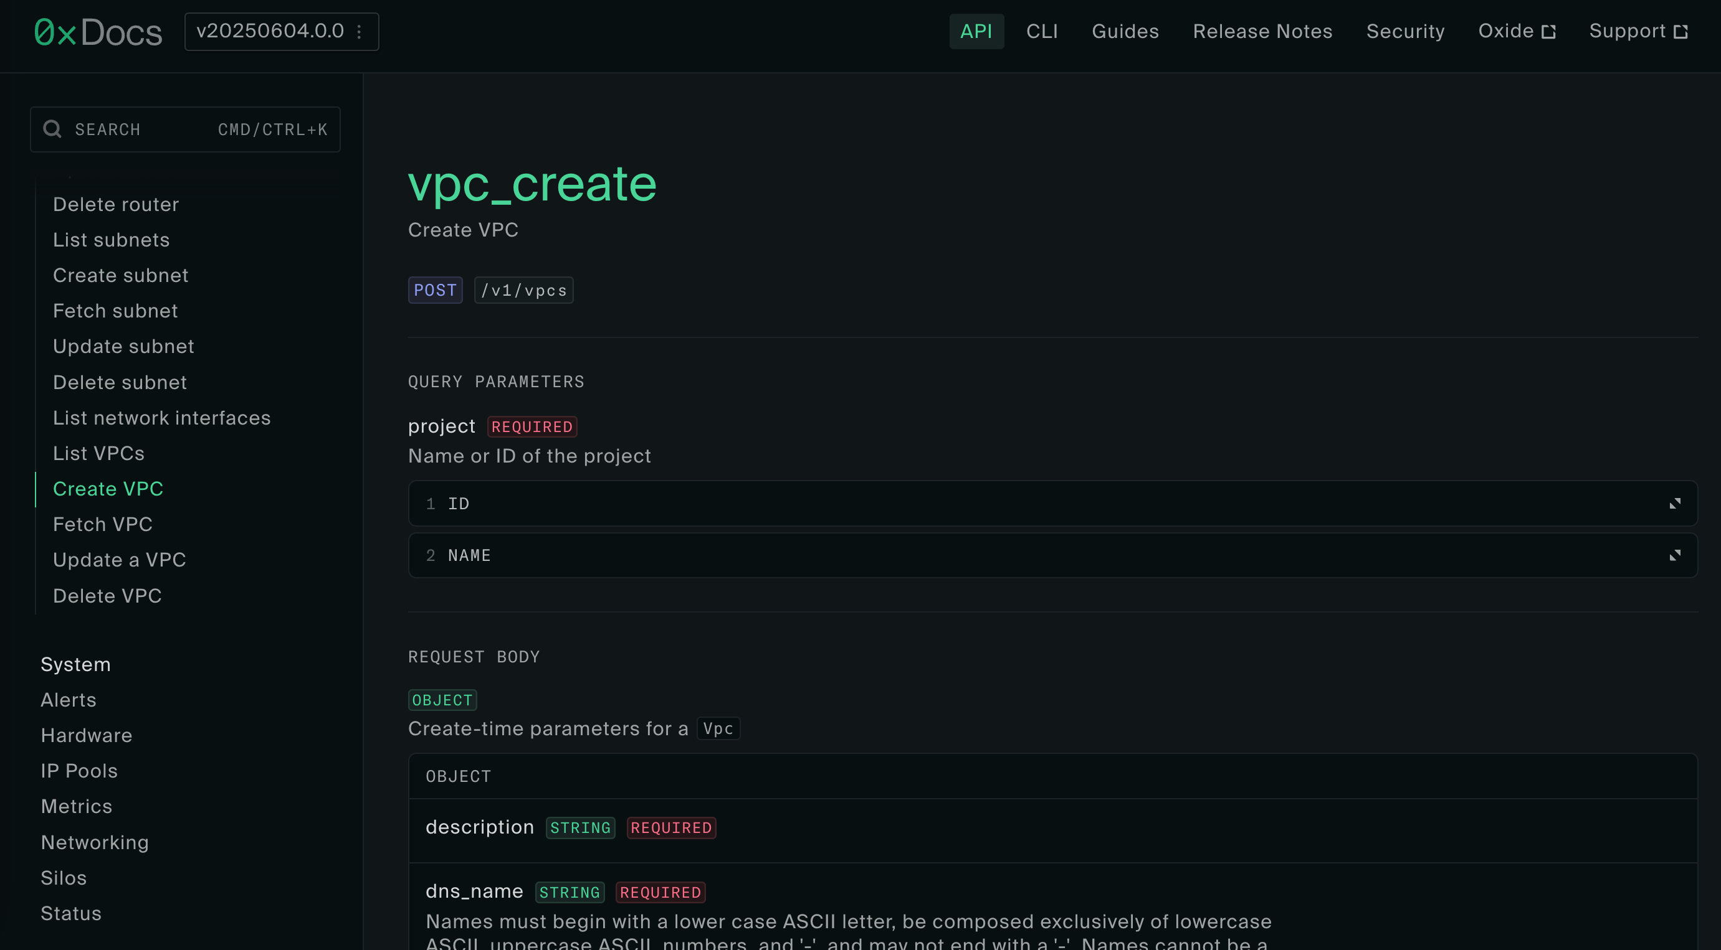Click the 0xDocs logo
1721x950 pixels.
tap(98, 32)
